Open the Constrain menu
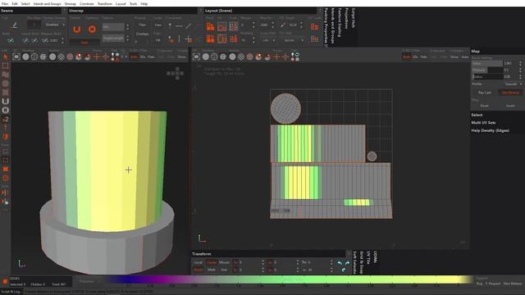Screen dimensions: 525x295 (x=87, y=3)
